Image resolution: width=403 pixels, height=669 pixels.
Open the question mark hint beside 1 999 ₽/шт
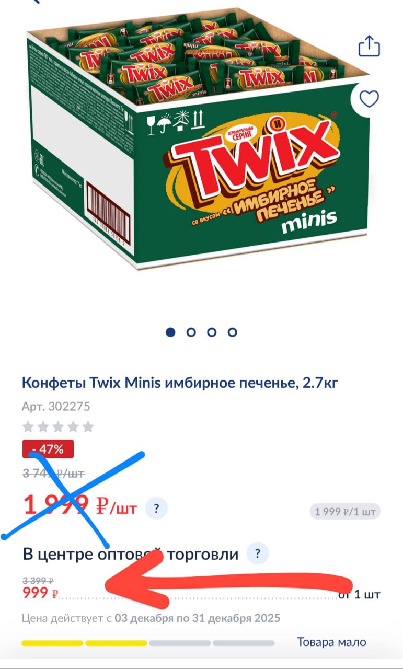[156, 507]
